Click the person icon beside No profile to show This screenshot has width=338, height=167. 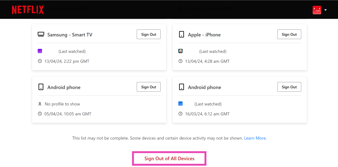click(40, 104)
